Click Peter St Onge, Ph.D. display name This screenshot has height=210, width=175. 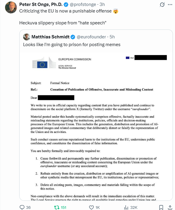[41, 4]
